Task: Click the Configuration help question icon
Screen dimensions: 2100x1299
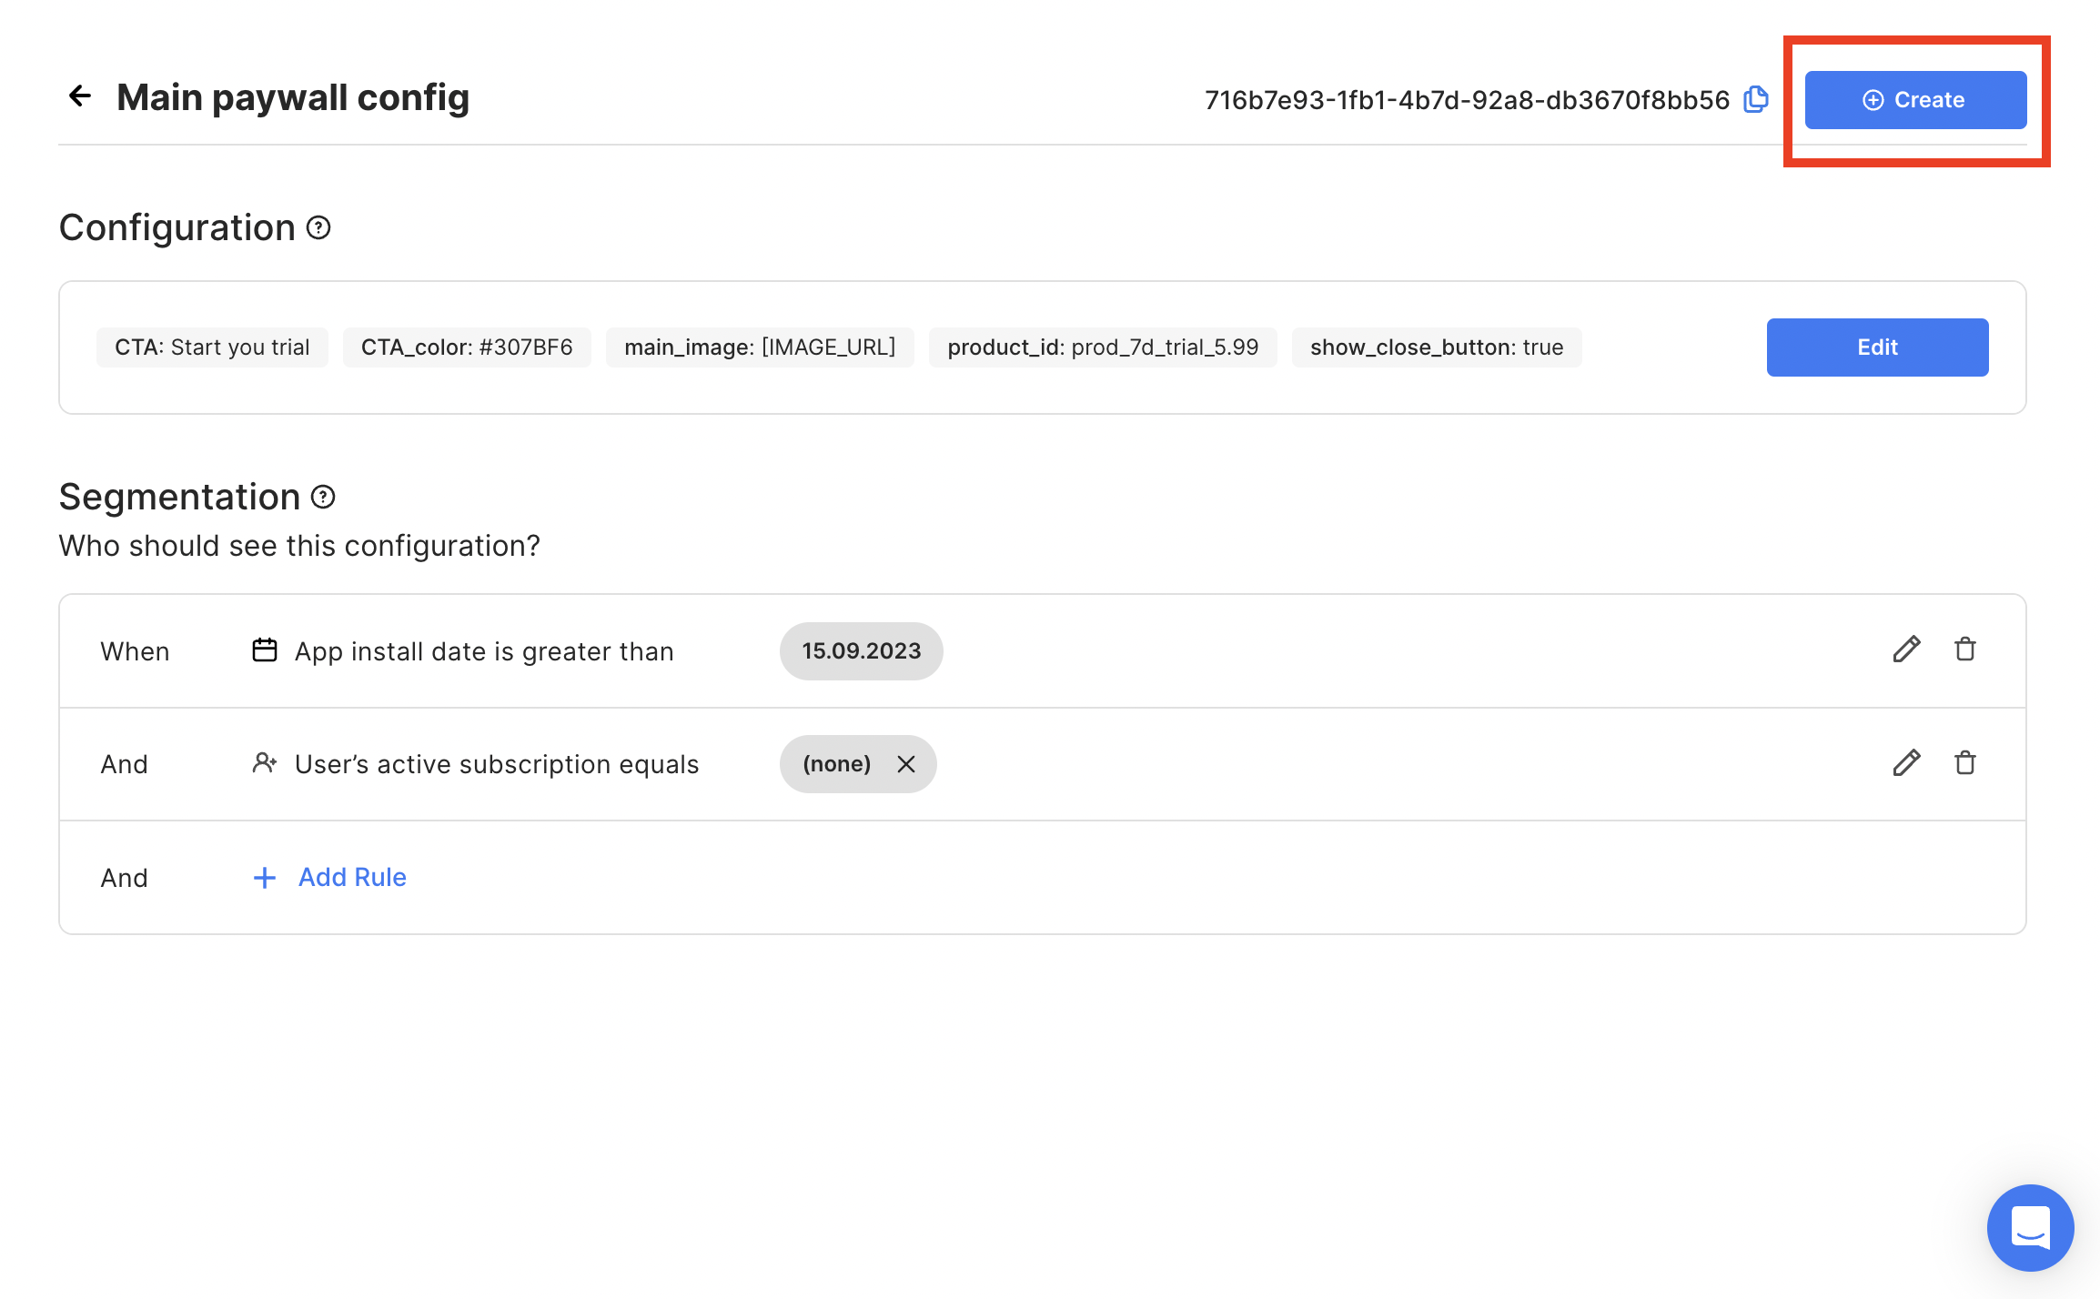Action: pyautogui.click(x=318, y=227)
